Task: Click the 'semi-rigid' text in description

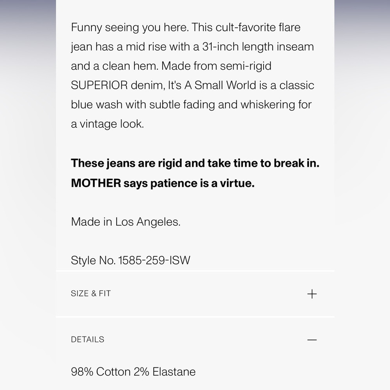Action: click(245, 66)
